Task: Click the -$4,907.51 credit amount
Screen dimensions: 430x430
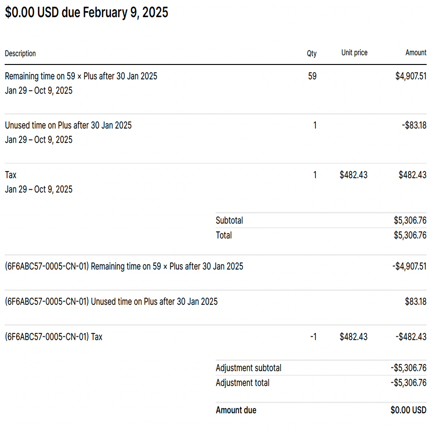Action: (x=409, y=266)
